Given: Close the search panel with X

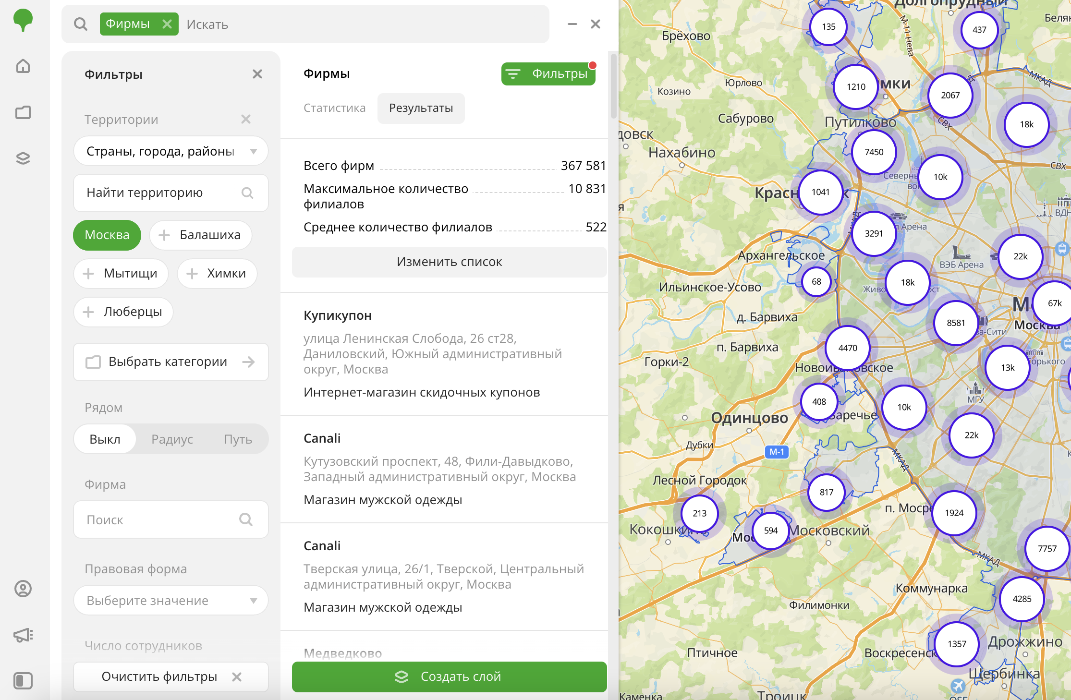Looking at the screenshot, I should point(596,24).
